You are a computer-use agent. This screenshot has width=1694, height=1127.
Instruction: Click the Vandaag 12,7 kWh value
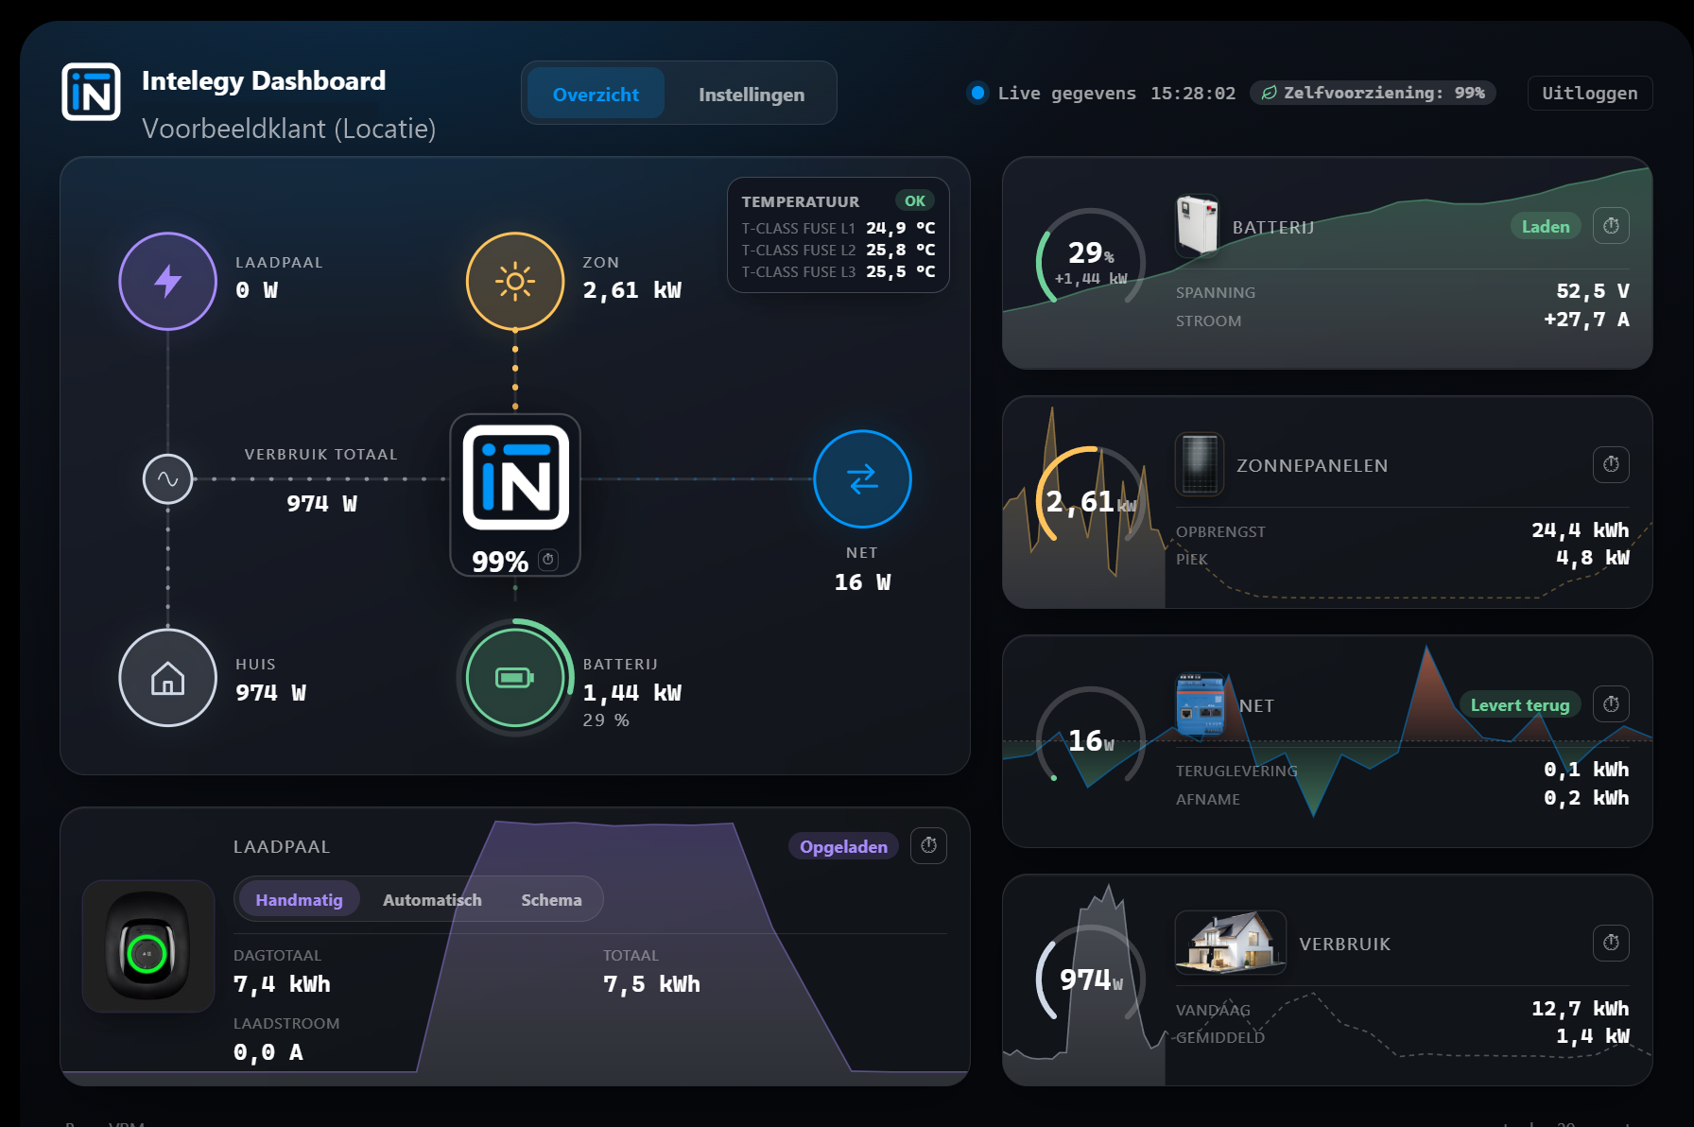pos(1580,1009)
